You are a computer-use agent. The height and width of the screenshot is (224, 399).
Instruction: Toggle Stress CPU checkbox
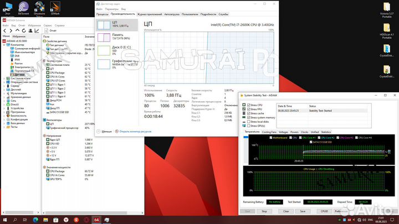tap(249, 105)
